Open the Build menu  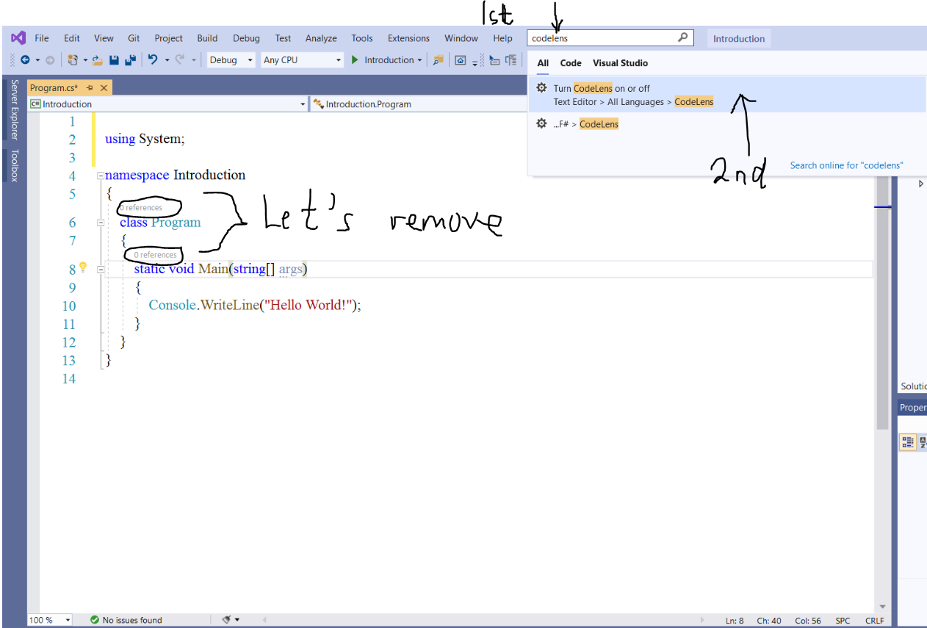[x=207, y=38]
